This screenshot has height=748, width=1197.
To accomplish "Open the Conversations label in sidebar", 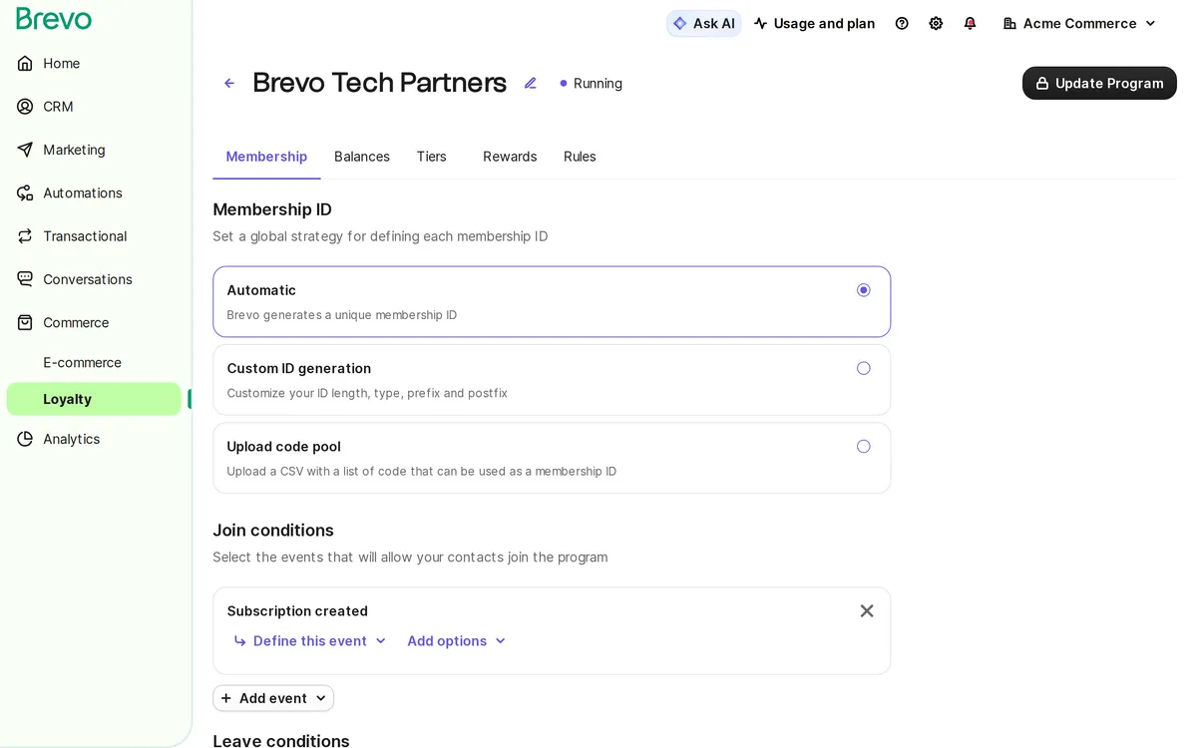I will pyautogui.click(x=88, y=279).
